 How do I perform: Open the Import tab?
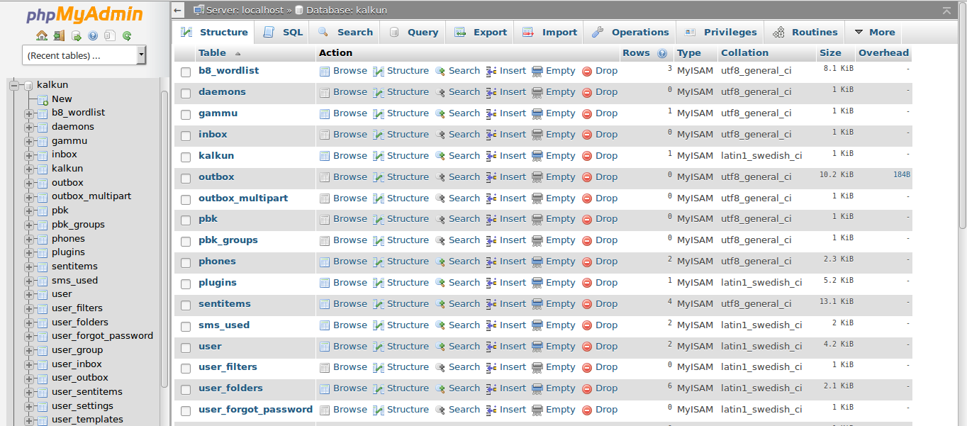point(549,32)
